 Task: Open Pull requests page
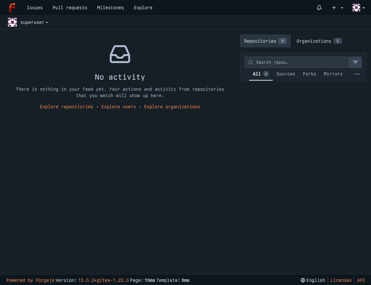pos(70,8)
